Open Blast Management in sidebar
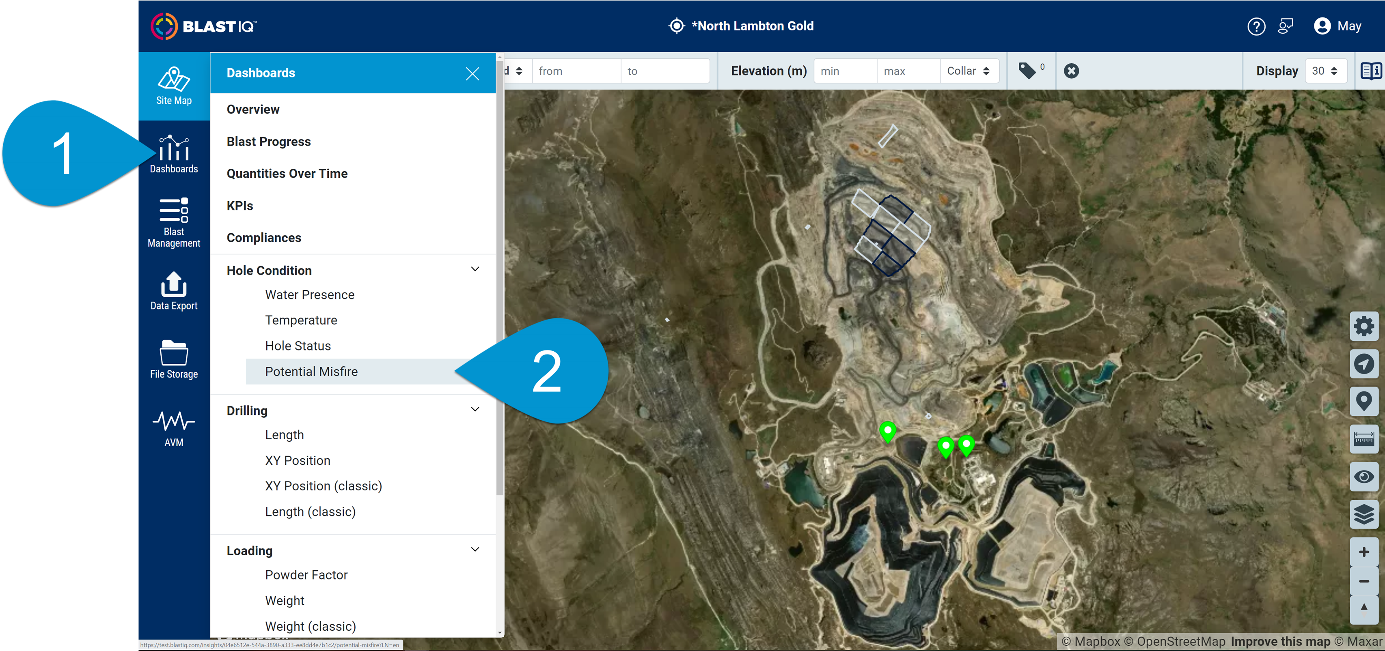 click(x=174, y=222)
